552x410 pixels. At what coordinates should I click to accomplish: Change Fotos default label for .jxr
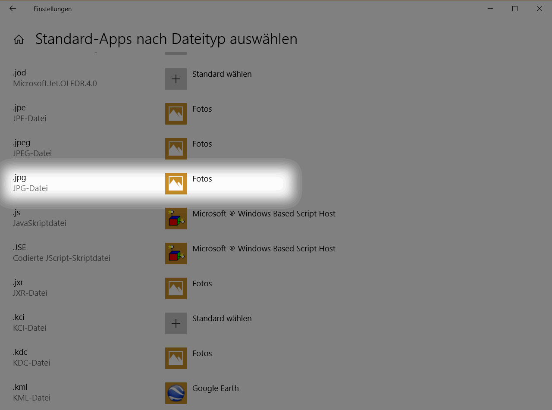202,284
